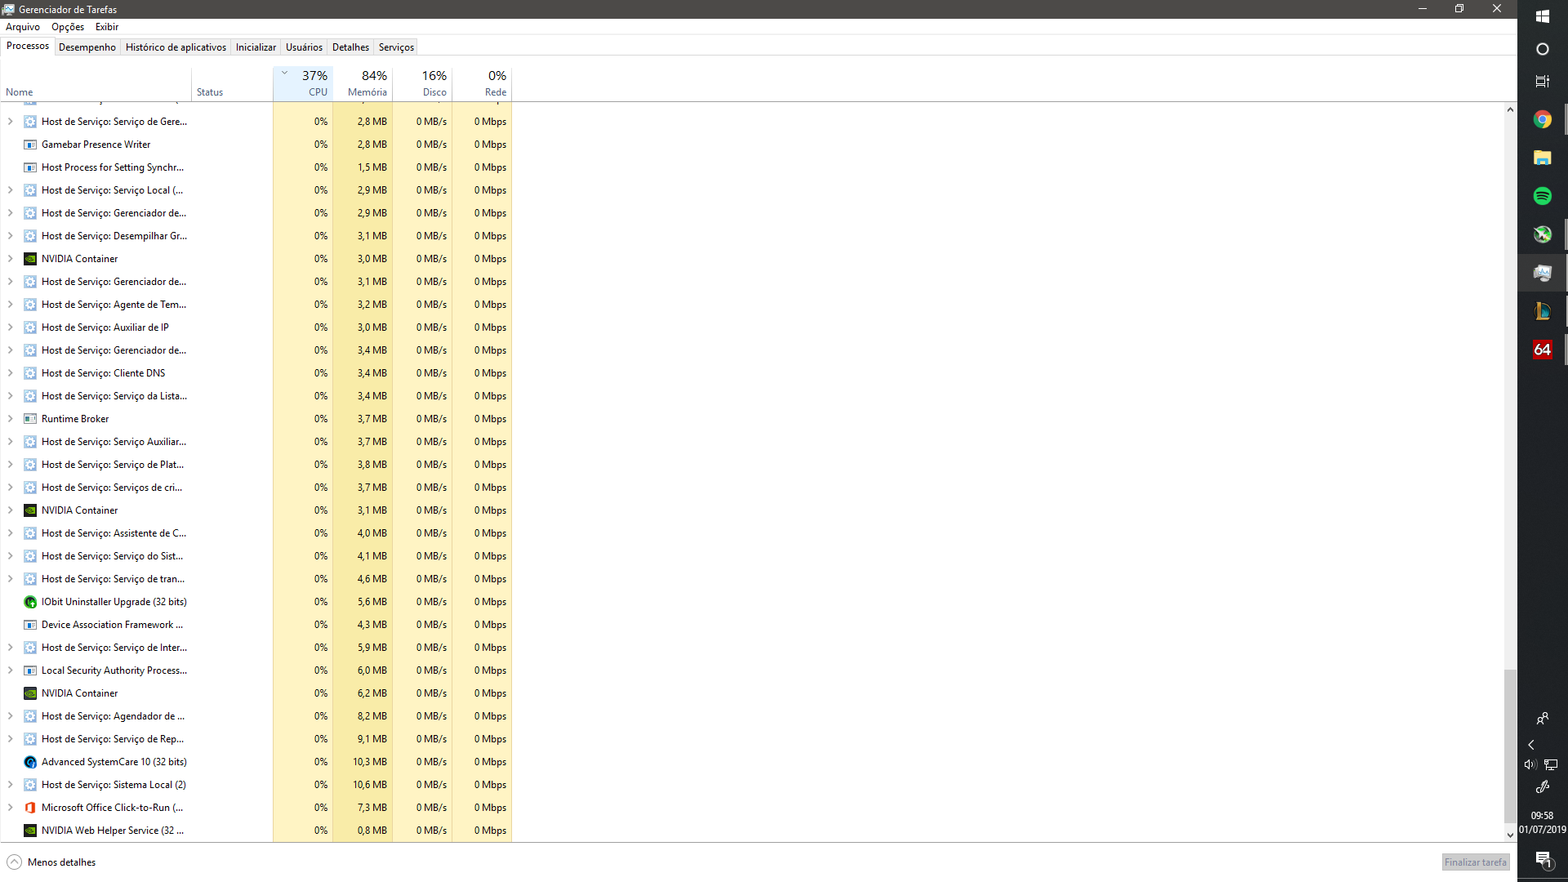Select Local Security Authority Process icon
This screenshot has height=882, width=1568.
tap(30, 670)
